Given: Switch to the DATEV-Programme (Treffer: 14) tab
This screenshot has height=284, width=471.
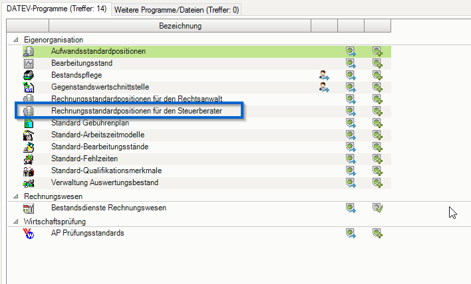Looking at the screenshot, I should pos(57,9).
